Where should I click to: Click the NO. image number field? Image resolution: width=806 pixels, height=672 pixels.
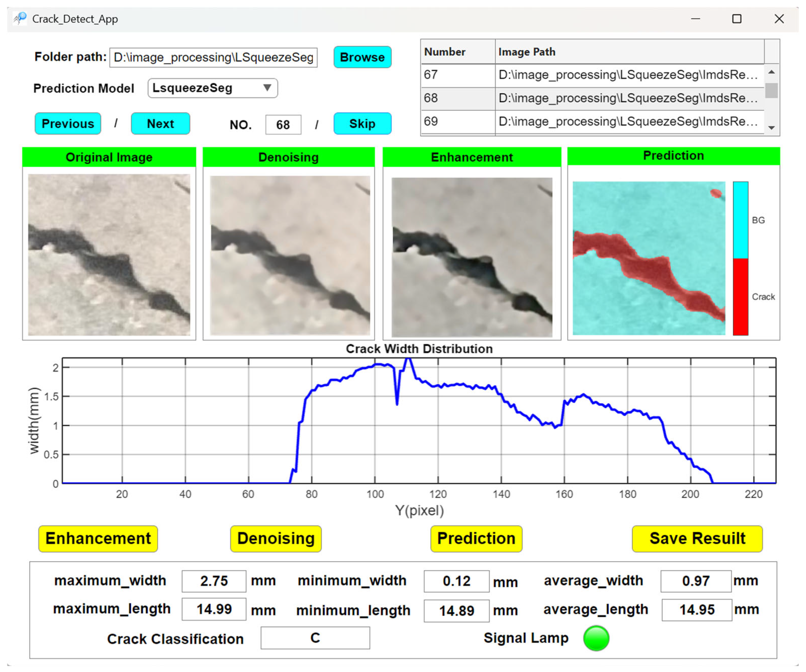283,125
